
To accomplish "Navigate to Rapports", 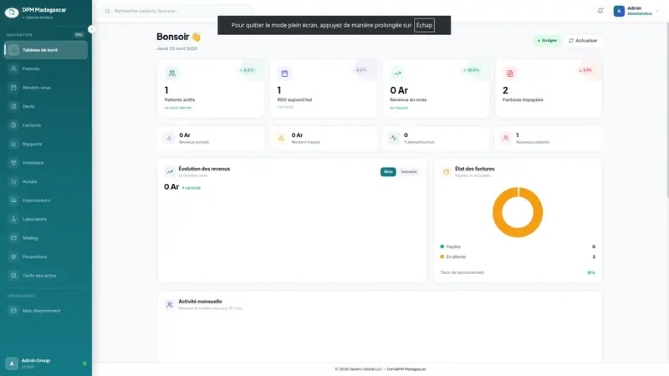I will click(46, 144).
